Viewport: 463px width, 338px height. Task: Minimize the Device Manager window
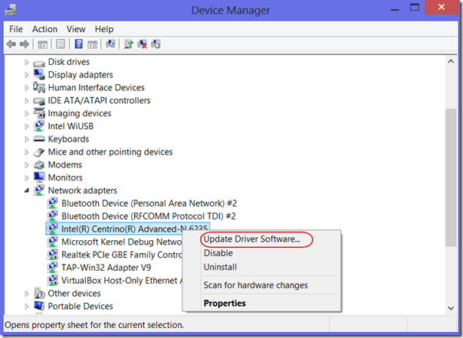pos(395,9)
